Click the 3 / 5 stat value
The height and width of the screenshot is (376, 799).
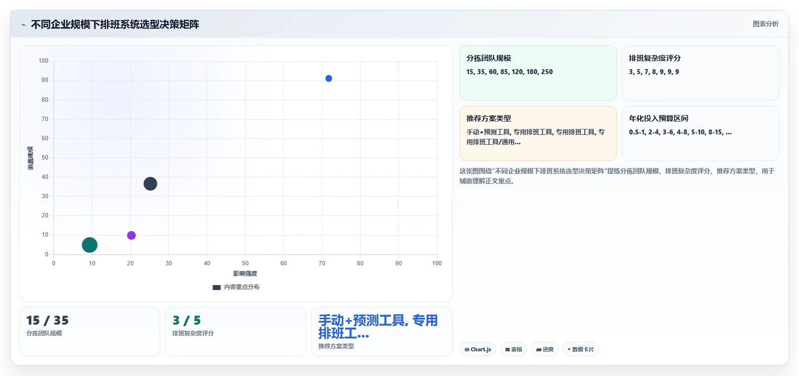[x=187, y=320]
